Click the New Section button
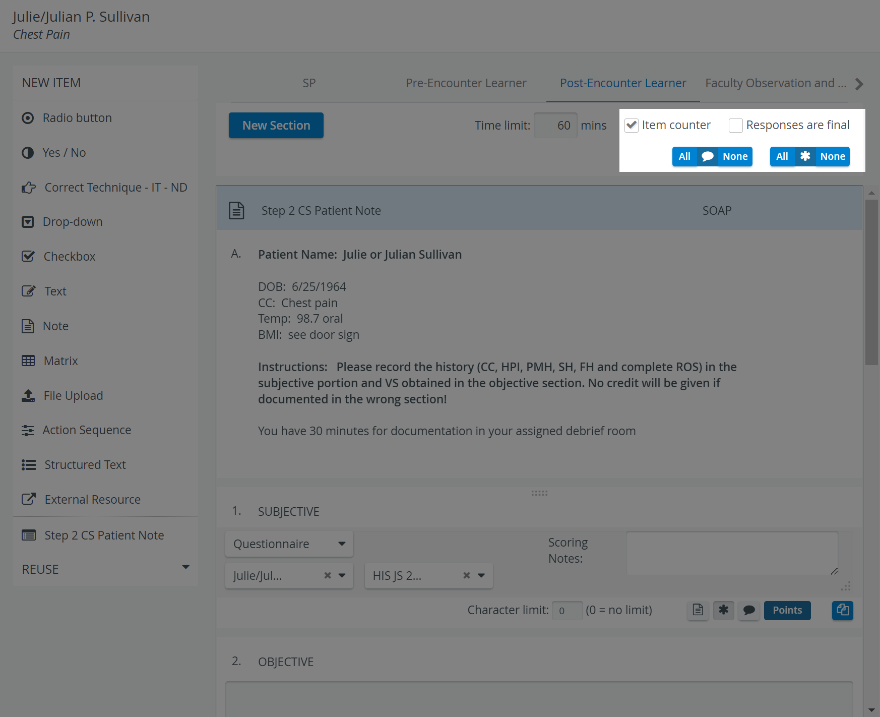 276,125
